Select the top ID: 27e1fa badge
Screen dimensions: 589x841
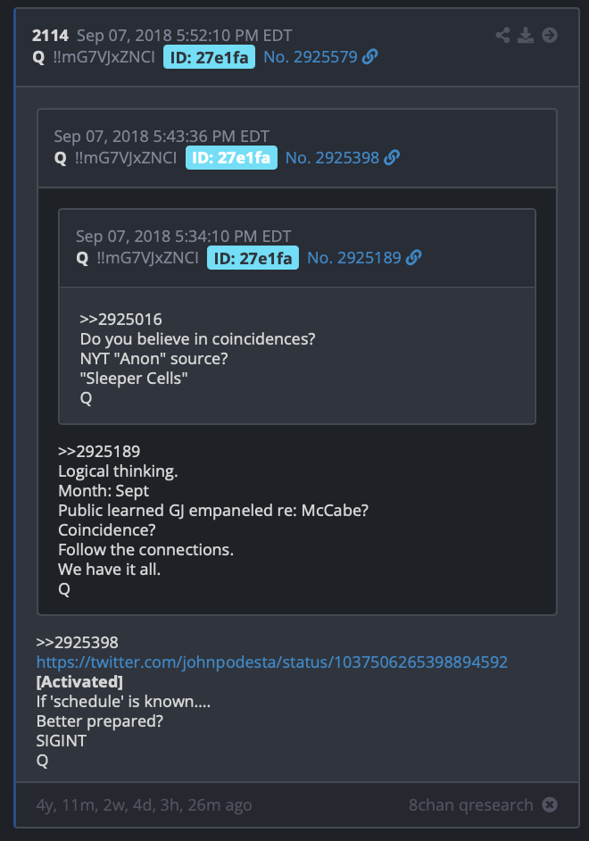pyautogui.click(x=209, y=57)
